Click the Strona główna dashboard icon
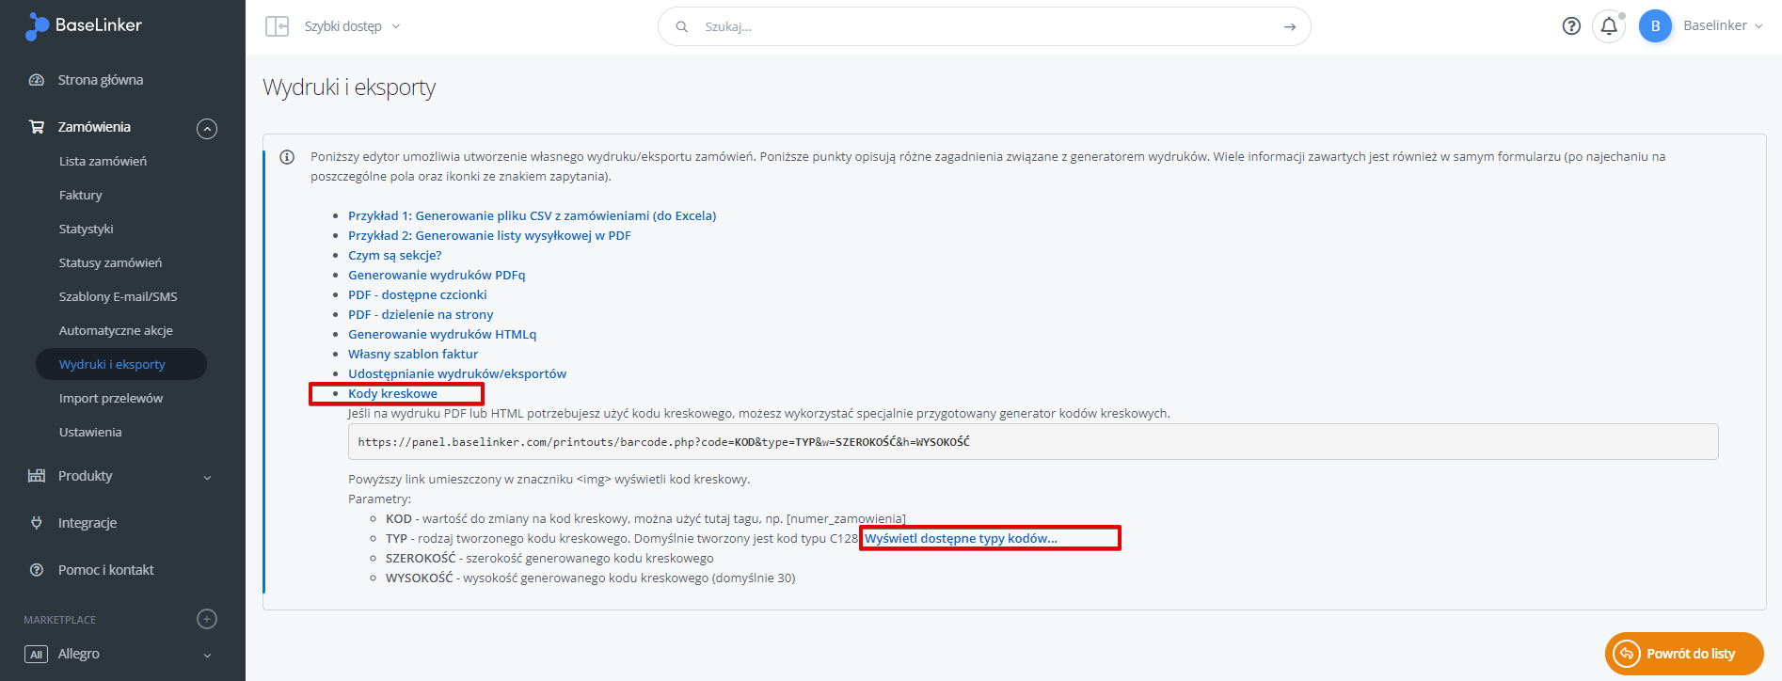 pos(37,80)
